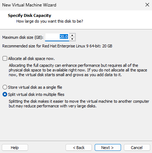Viewport: 152px width, 153px height.
Task: Close the New Virtual Machine Wizard window
Action: tap(147, 5)
